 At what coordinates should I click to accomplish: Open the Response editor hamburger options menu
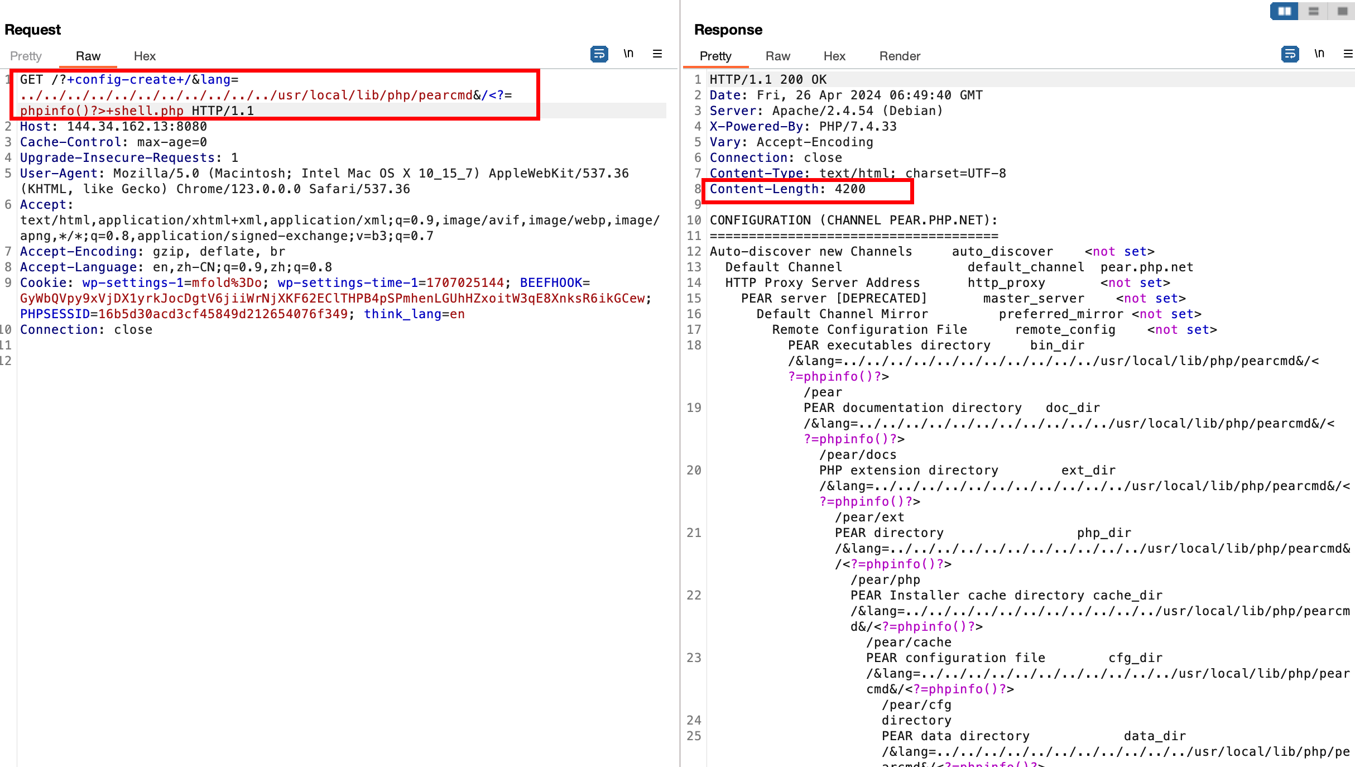1348,54
